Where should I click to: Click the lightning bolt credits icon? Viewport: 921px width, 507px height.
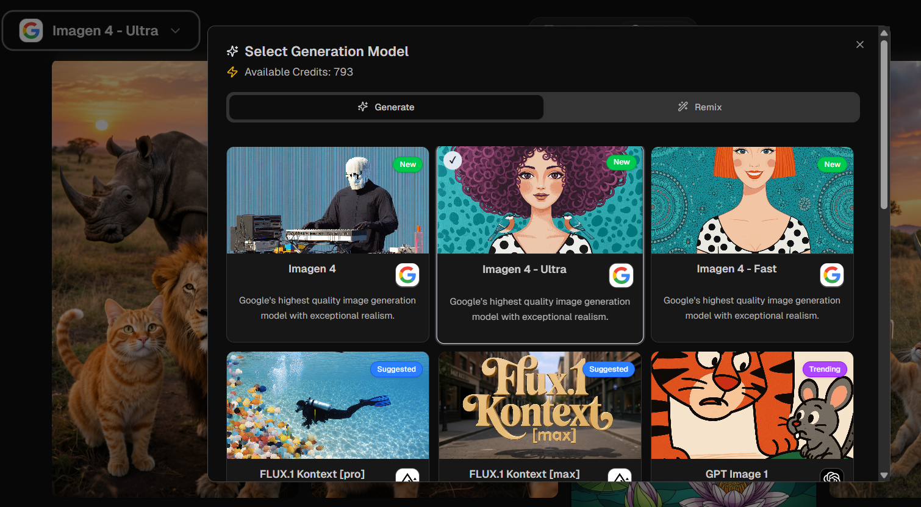(x=232, y=72)
